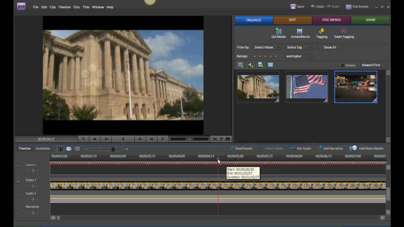Toggle the show audio clips filter
404x227 pixels.
251,65
